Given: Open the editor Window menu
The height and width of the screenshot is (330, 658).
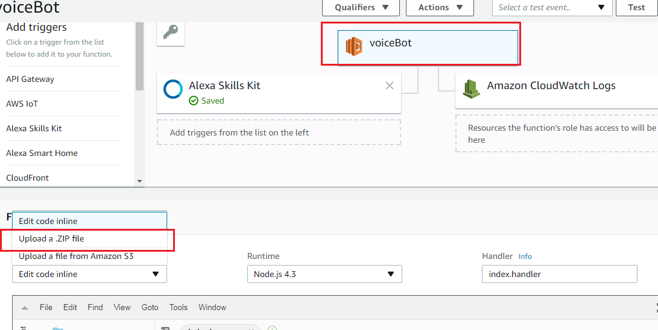Looking at the screenshot, I should (212, 307).
